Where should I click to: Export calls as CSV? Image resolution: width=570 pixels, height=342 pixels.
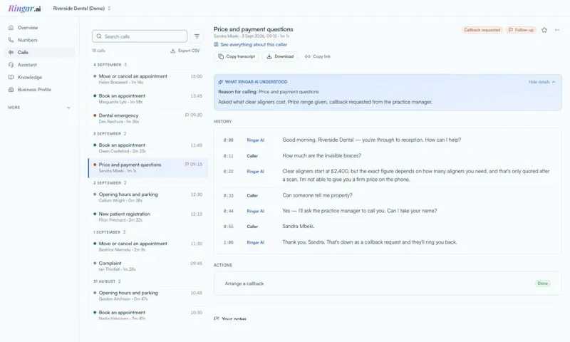pos(185,51)
